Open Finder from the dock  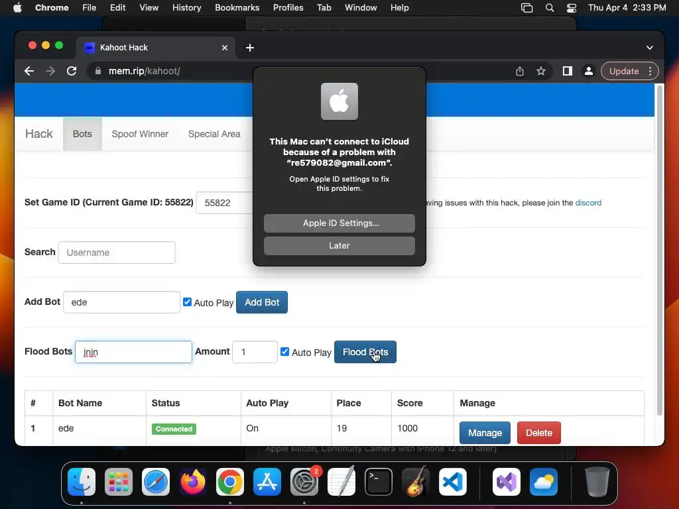point(82,482)
